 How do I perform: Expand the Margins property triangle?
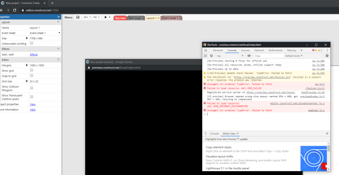pos(27,65)
